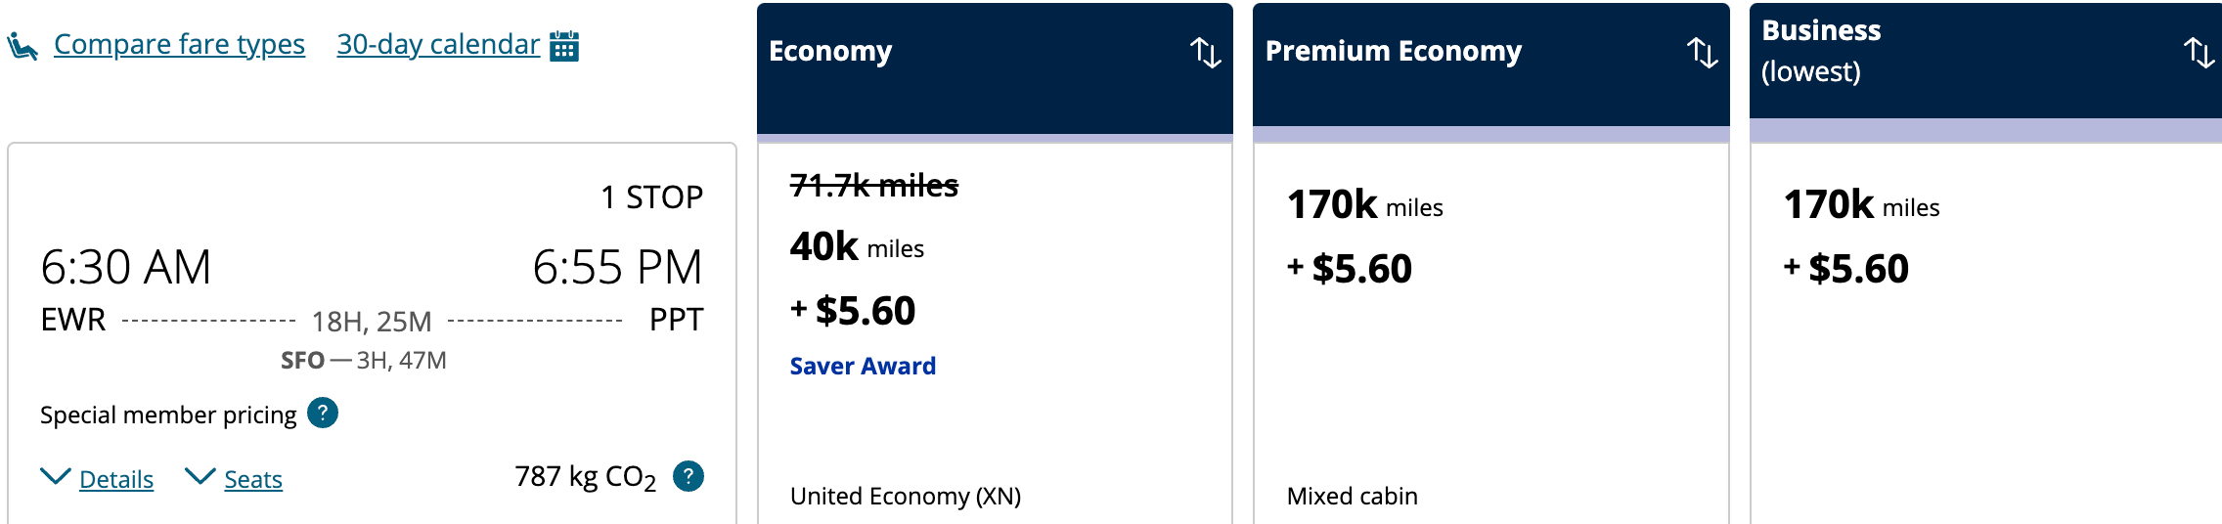This screenshot has width=2222, height=524.
Task: Open help icon beside Special member pricing
Action: (x=323, y=414)
